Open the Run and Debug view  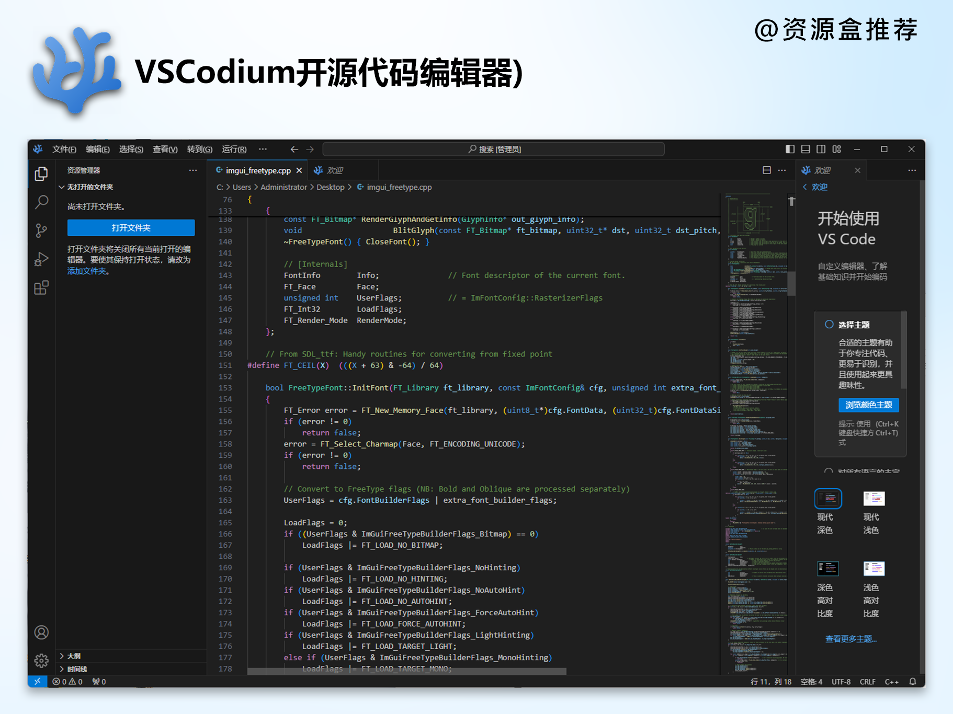[41, 259]
